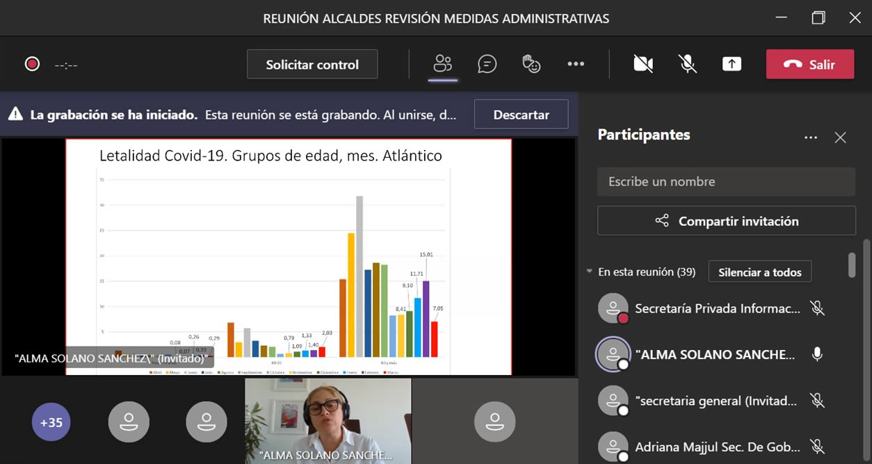872x464 pixels.
Task: Toggle the camera on
Action: (643, 64)
